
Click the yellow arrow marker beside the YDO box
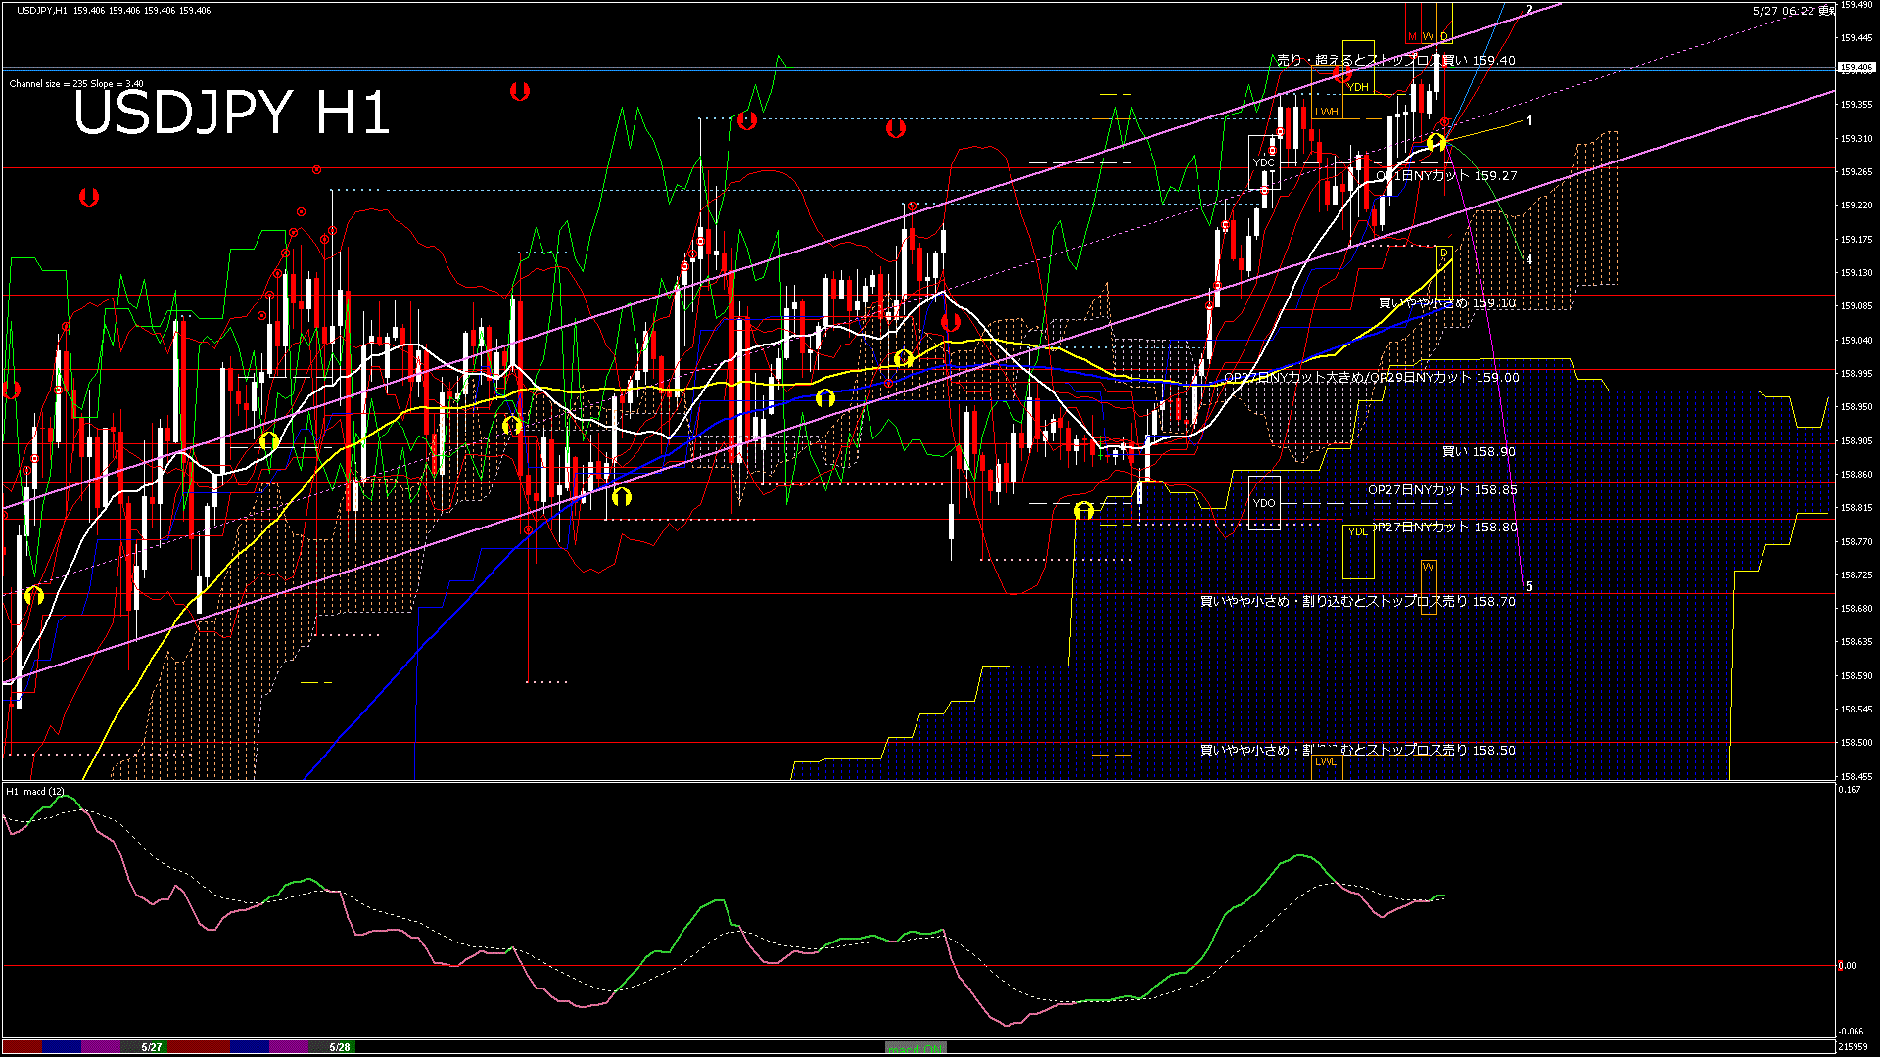point(1083,511)
